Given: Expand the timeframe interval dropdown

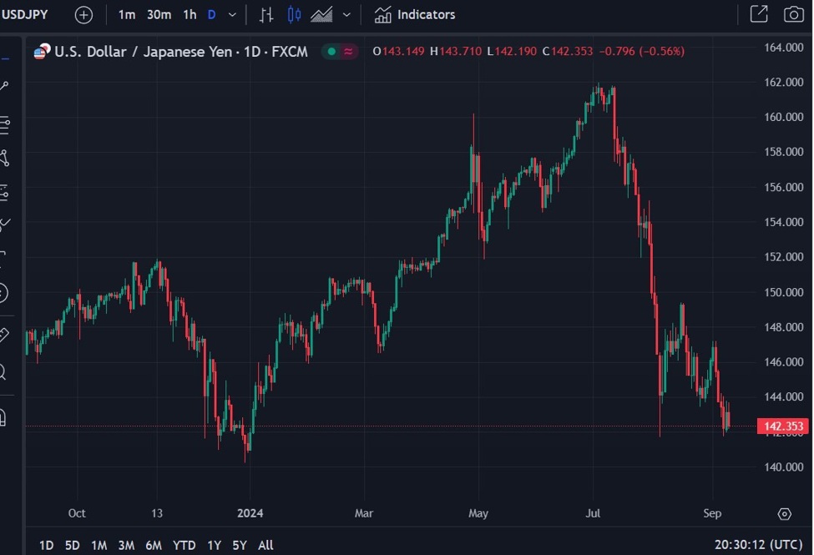Looking at the screenshot, I should (232, 14).
